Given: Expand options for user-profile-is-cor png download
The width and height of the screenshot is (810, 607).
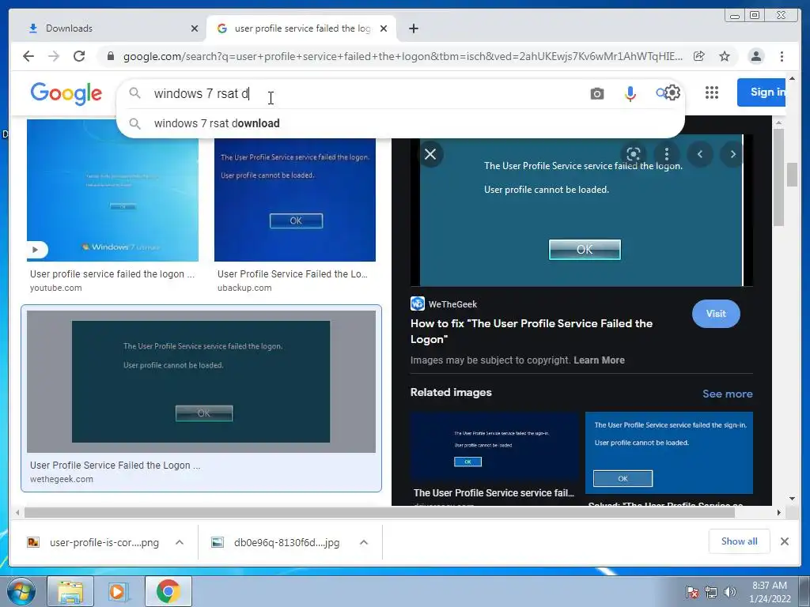Looking at the screenshot, I should tap(180, 542).
